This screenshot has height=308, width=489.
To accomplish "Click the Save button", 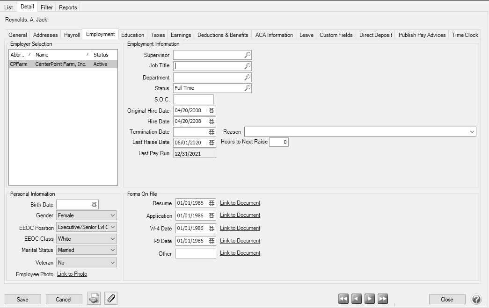I will pos(22,300).
